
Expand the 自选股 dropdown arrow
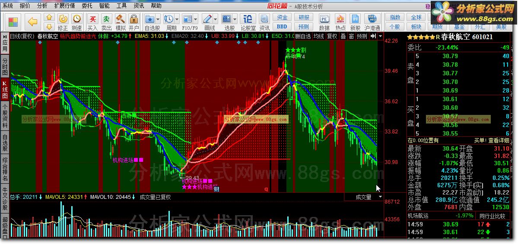(x=158, y=19)
